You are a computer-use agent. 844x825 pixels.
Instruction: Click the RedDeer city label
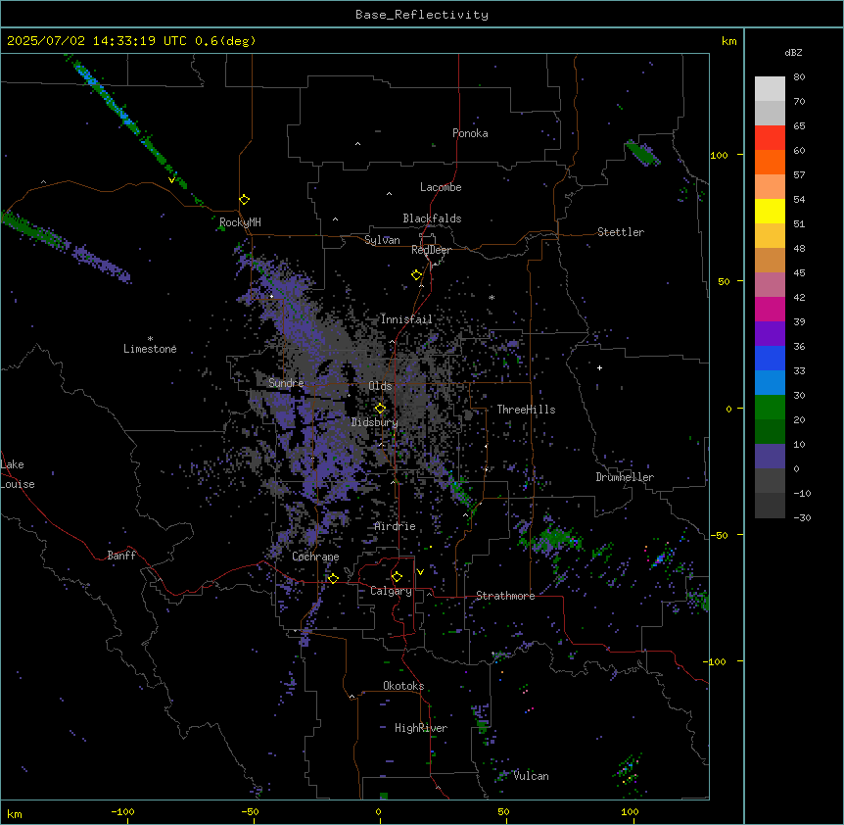pos(431,250)
